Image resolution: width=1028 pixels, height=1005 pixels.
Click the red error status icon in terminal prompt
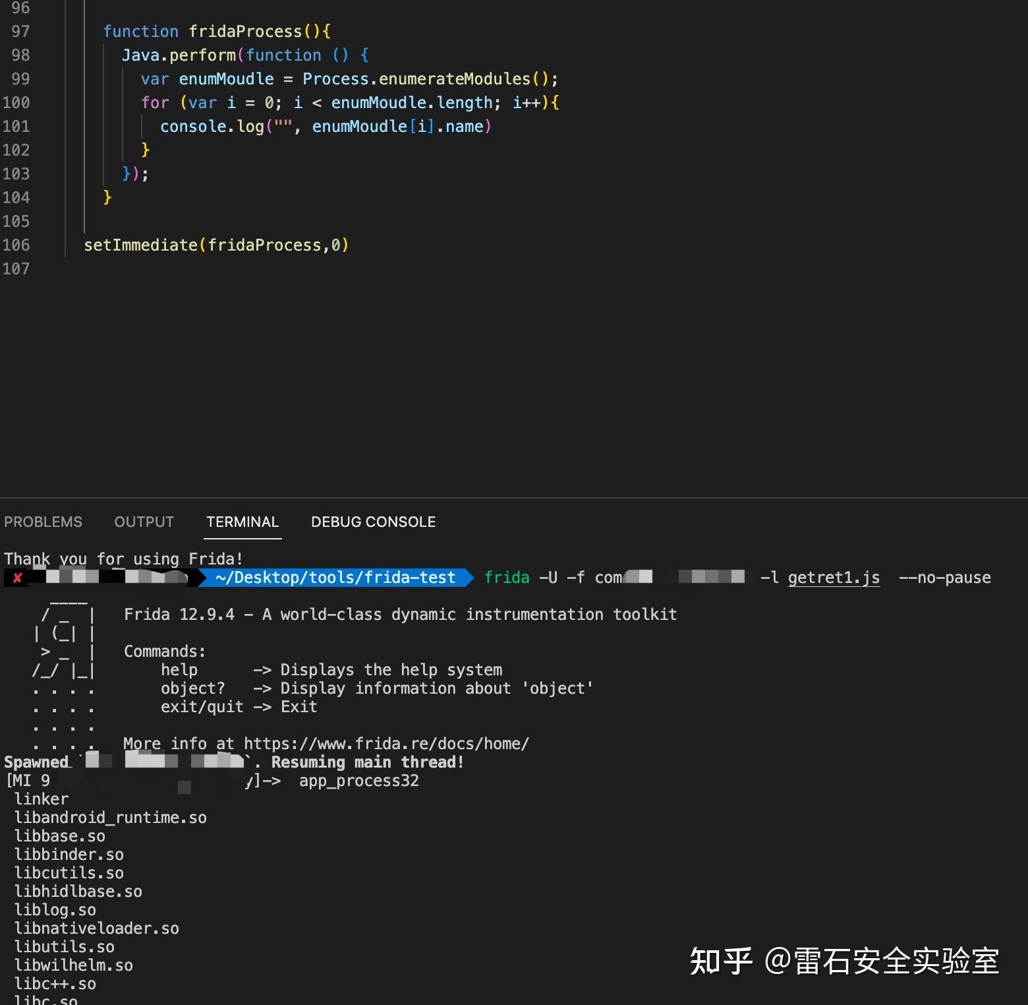(x=16, y=577)
